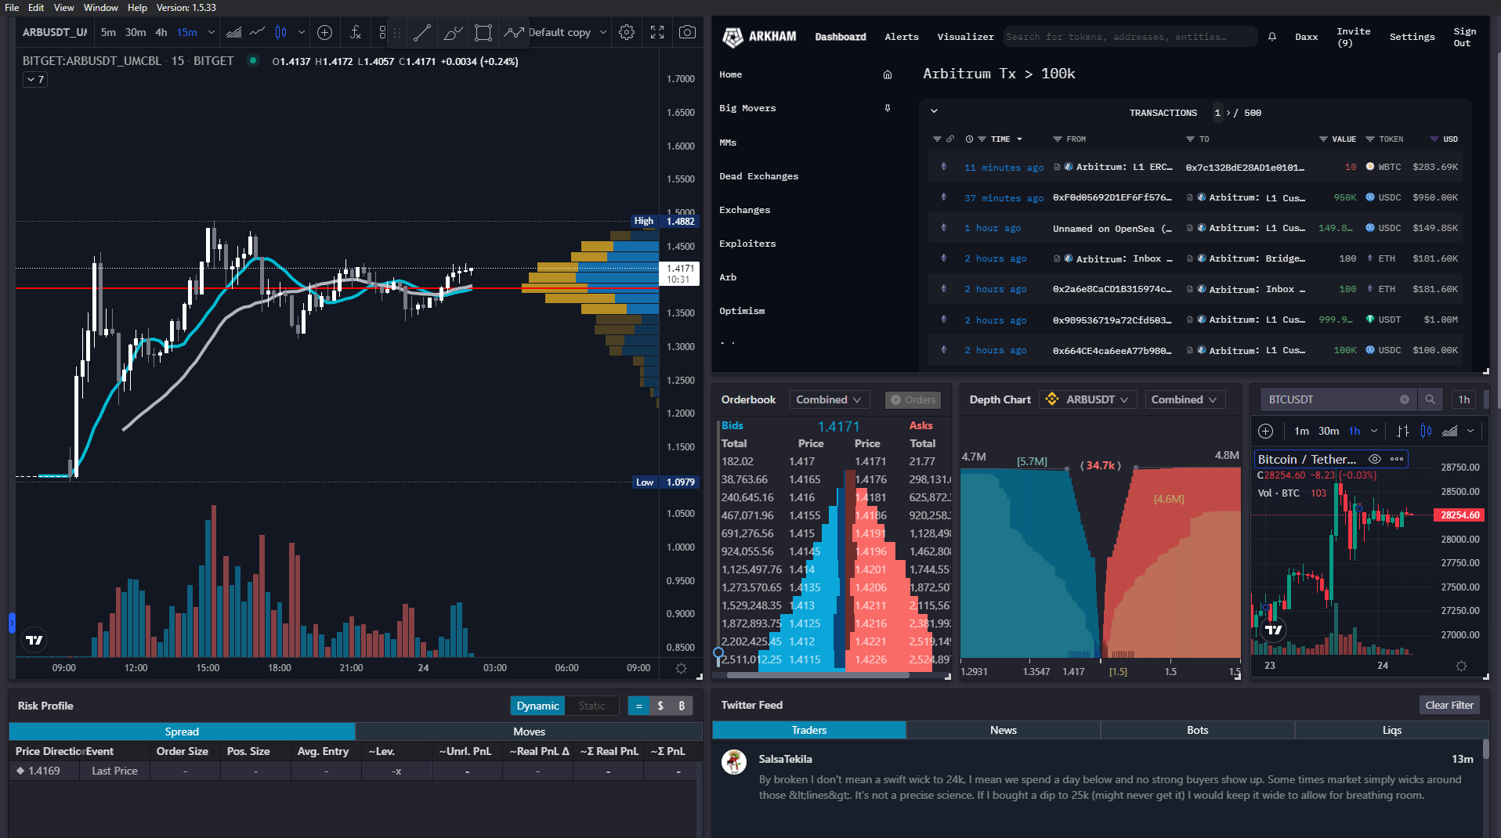
Task: Select the path/polyline drawing tool
Action: pos(514,32)
